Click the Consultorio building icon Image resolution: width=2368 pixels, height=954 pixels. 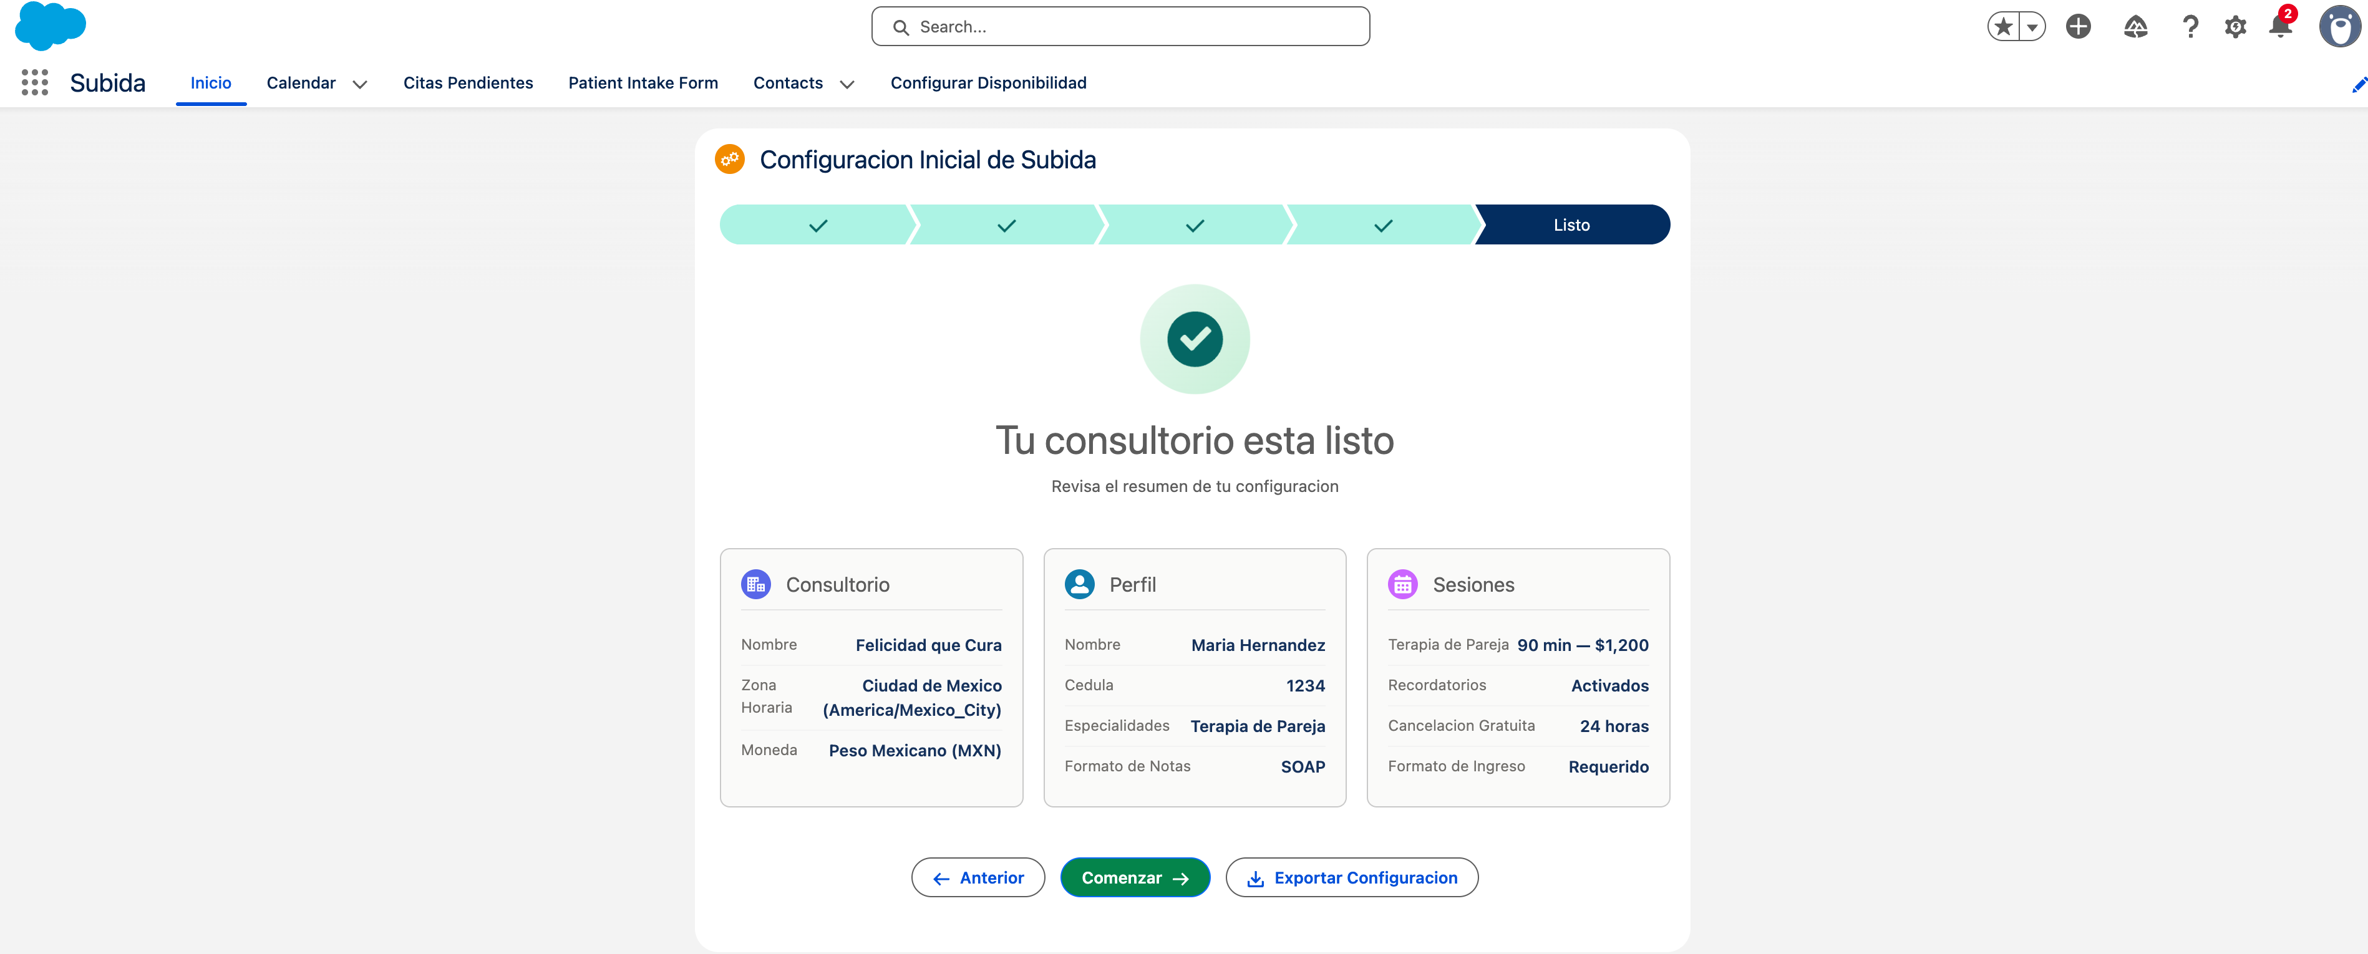pyautogui.click(x=755, y=584)
